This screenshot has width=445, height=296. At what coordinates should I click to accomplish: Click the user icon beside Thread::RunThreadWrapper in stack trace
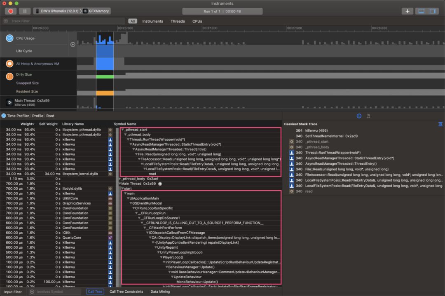pyautogui.click(x=291, y=153)
